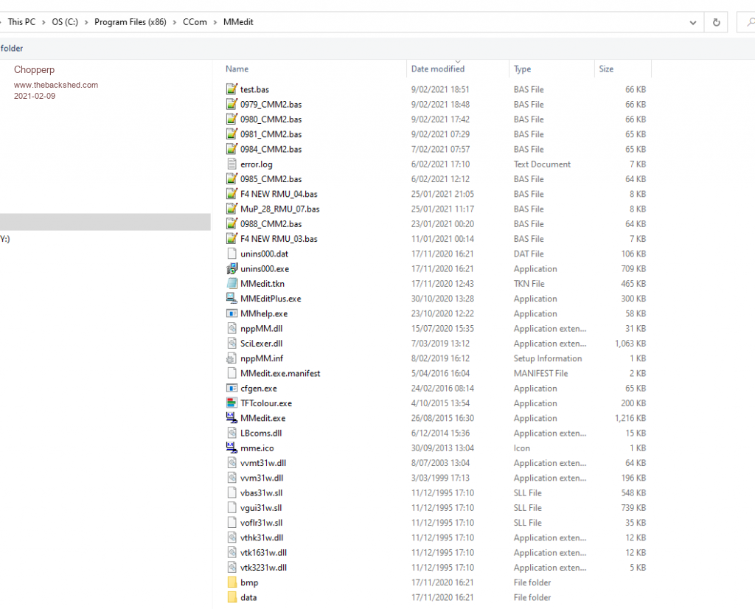Click the Refresh button beside address bar

coord(715,23)
